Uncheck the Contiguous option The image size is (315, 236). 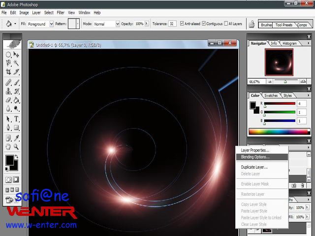pyautogui.click(x=204, y=24)
